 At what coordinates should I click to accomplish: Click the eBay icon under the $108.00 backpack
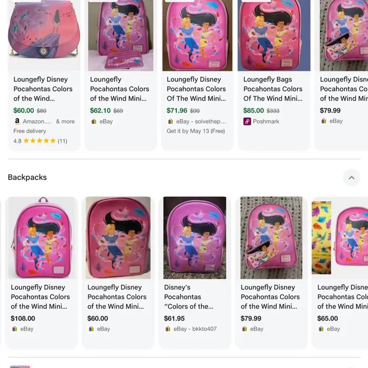[x=15, y=329]
